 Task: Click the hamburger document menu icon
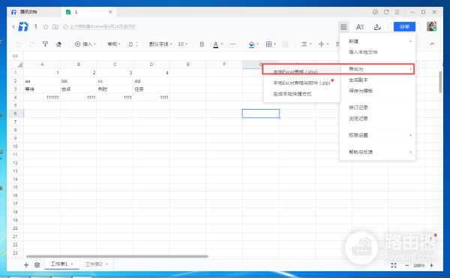pos(343,27)
